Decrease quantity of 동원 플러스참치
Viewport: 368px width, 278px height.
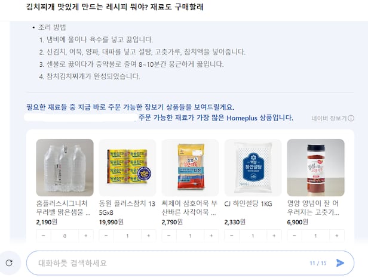click(x=106, y=236)
